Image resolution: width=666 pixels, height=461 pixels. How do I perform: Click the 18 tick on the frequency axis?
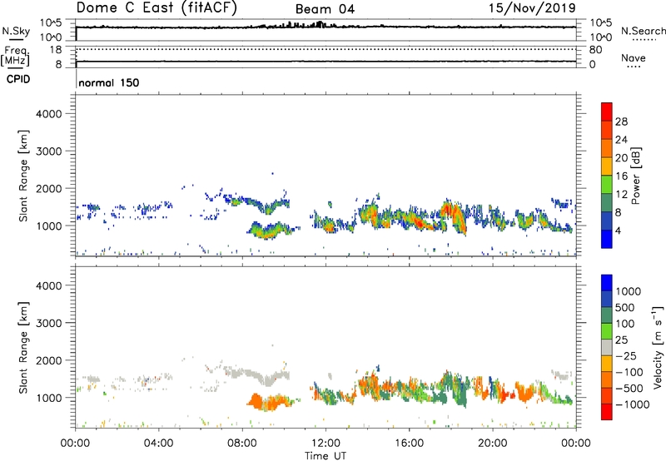(56, 50)
